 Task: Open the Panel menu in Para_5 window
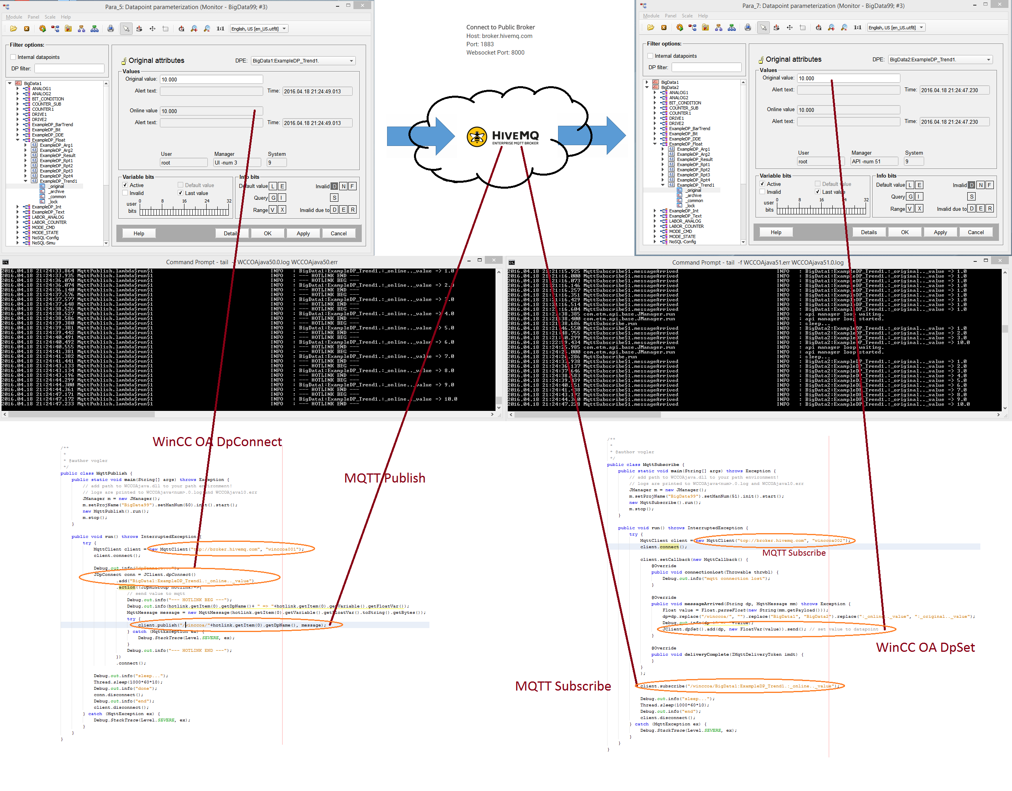click(x=33, y=17)
